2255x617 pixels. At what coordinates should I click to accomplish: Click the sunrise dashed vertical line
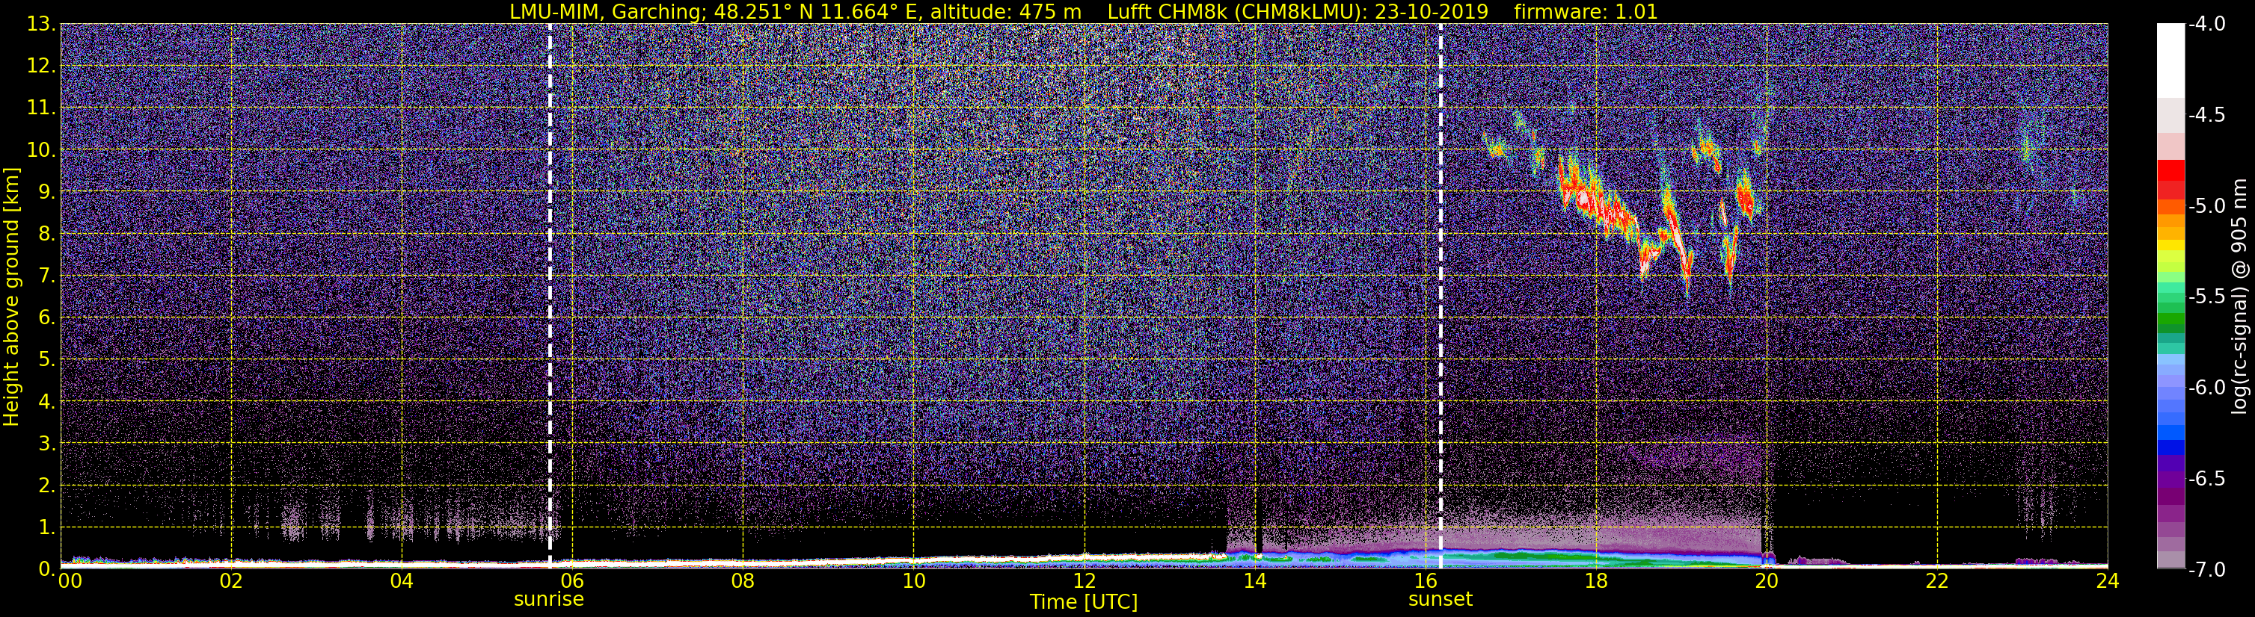(550, 295)
